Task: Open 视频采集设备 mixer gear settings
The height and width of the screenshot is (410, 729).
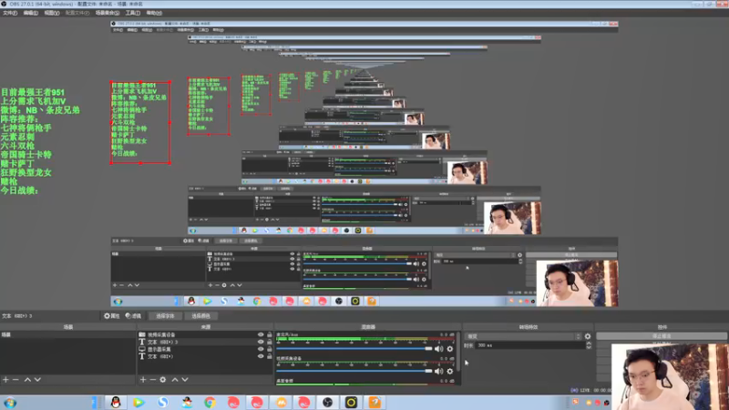Action: 449,371
